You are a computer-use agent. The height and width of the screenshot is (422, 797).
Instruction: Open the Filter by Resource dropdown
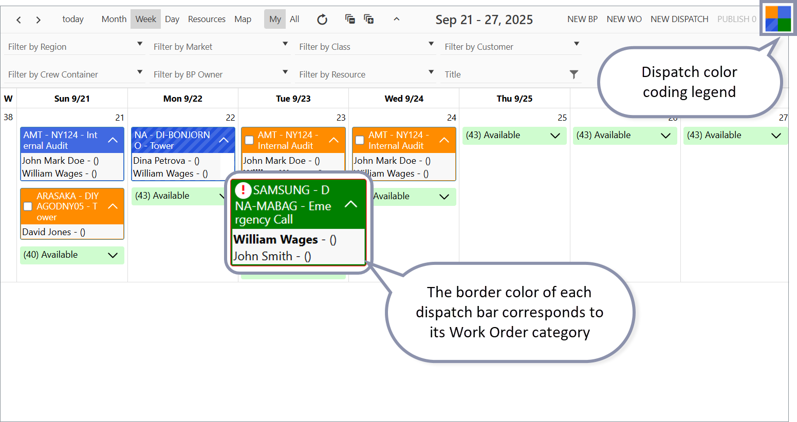coord(367,74)
